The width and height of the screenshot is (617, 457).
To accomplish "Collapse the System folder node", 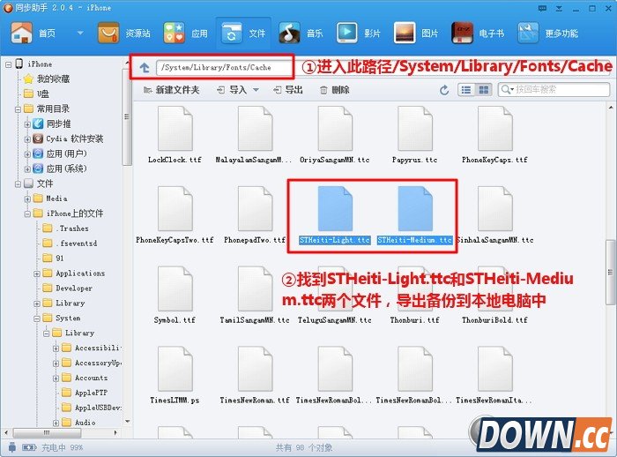I will [37, 318].
